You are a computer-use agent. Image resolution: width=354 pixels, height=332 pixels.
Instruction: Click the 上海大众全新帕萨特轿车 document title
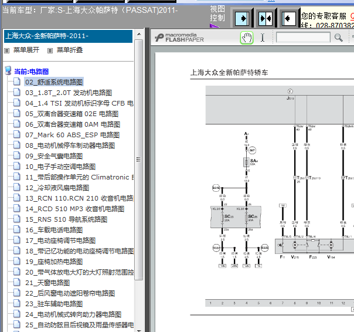click(229, 73)
